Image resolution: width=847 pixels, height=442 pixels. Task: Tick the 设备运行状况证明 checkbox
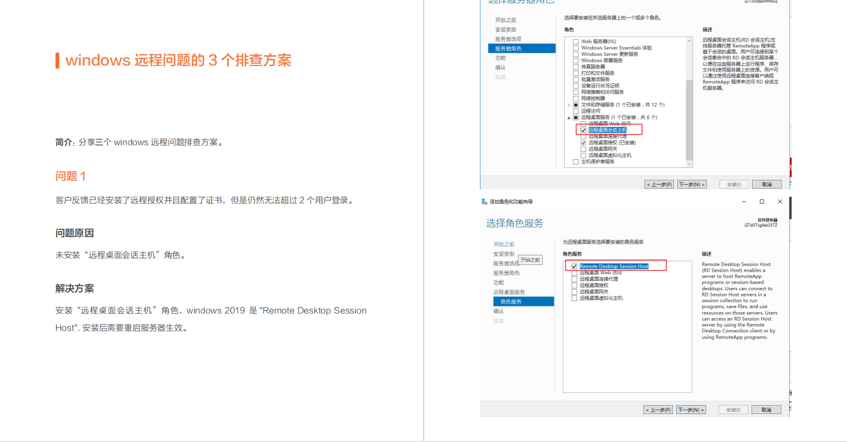576,86
